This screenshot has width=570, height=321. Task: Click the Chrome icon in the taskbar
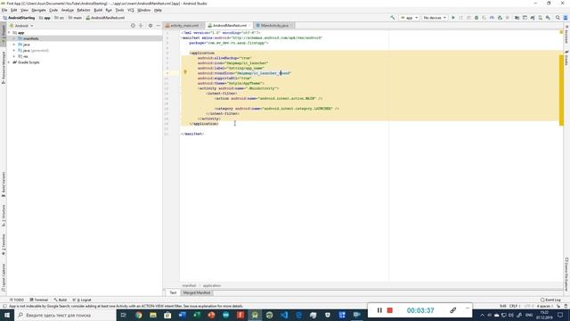coord(139,315)
